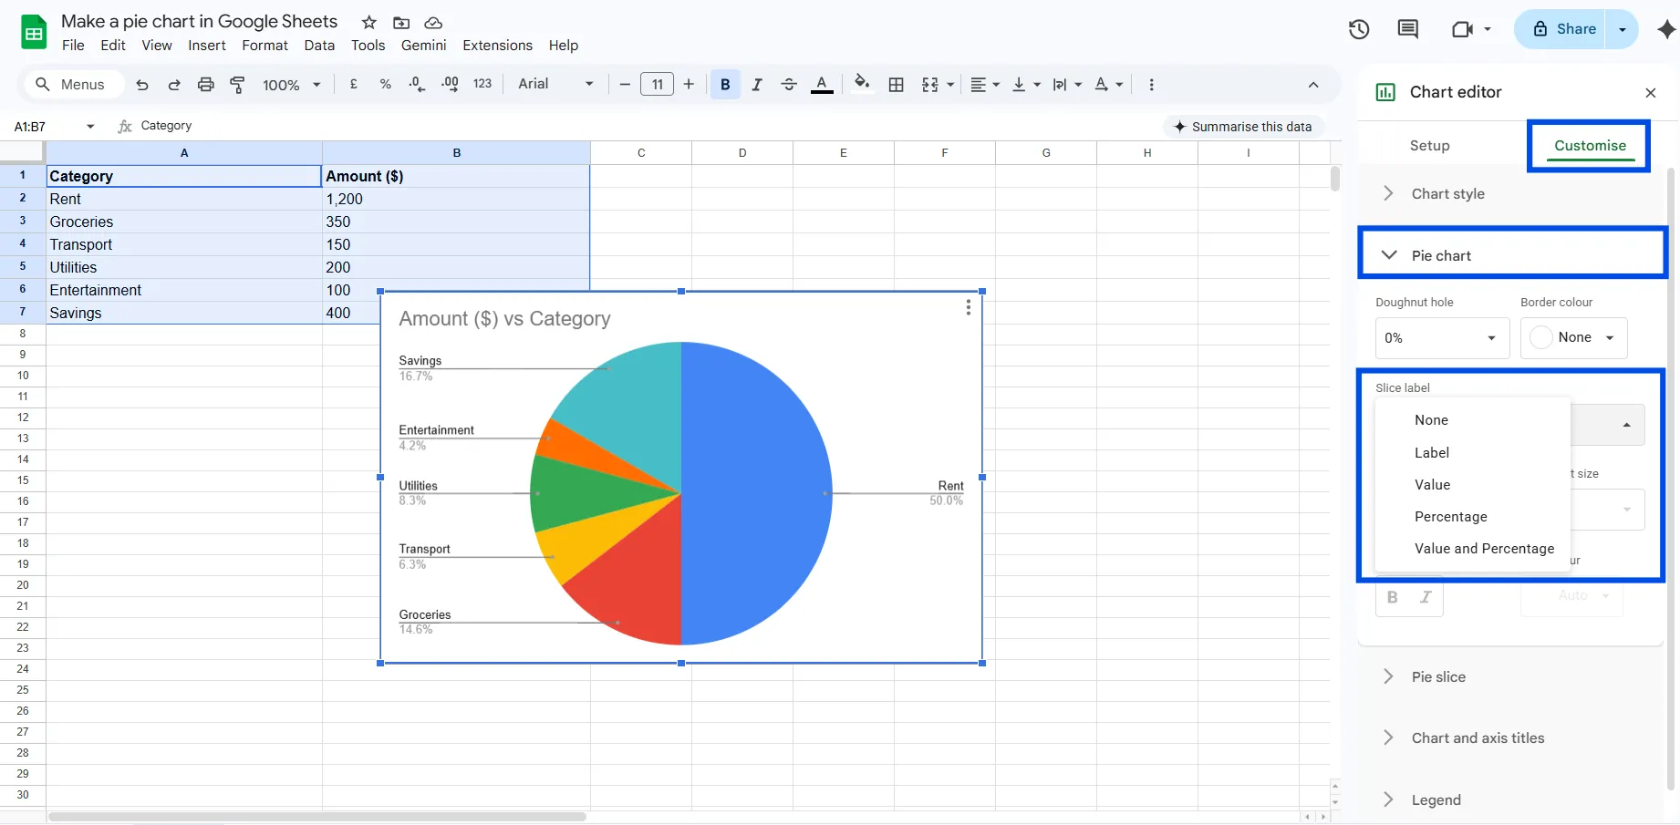Screen dimensions: 1680x825
Task: Expand the Chart style section
Action: [x=1447, y=193]
